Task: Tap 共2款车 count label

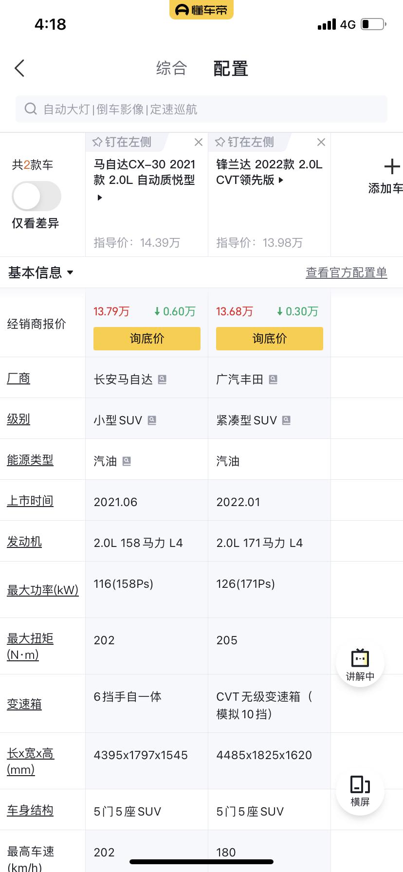Action: (x=33, y=165)
